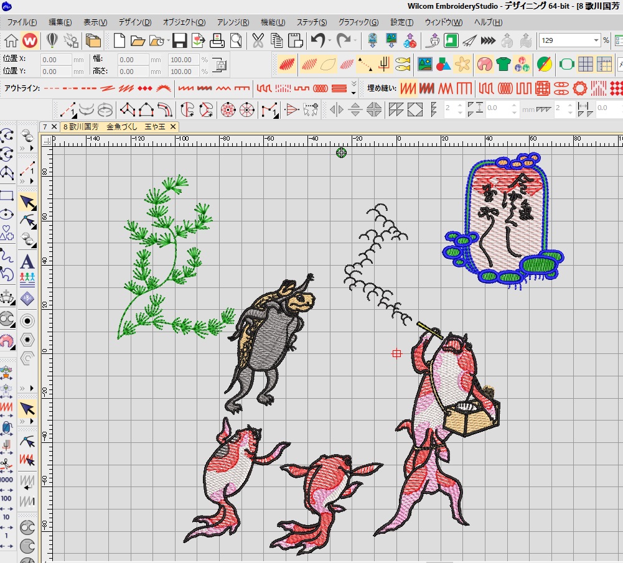This screenshot has height=563, width=623.
Task: Click the Reshape Object tool
Action: 27,221
